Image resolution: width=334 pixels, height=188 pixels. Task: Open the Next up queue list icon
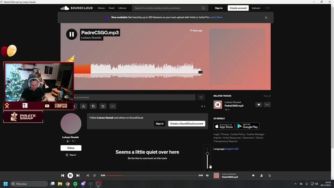point(270,175)
